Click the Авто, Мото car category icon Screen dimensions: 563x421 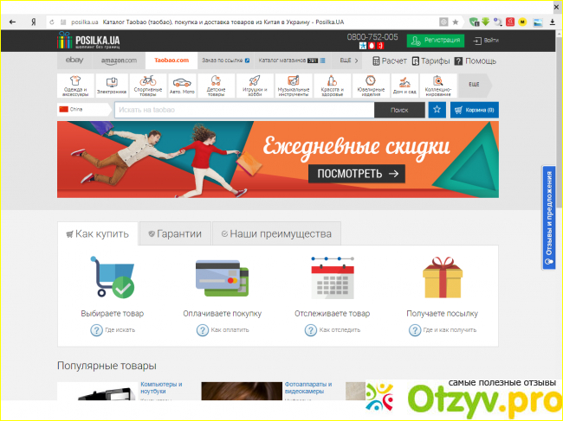pyautogui.click(x=183, y=85)
